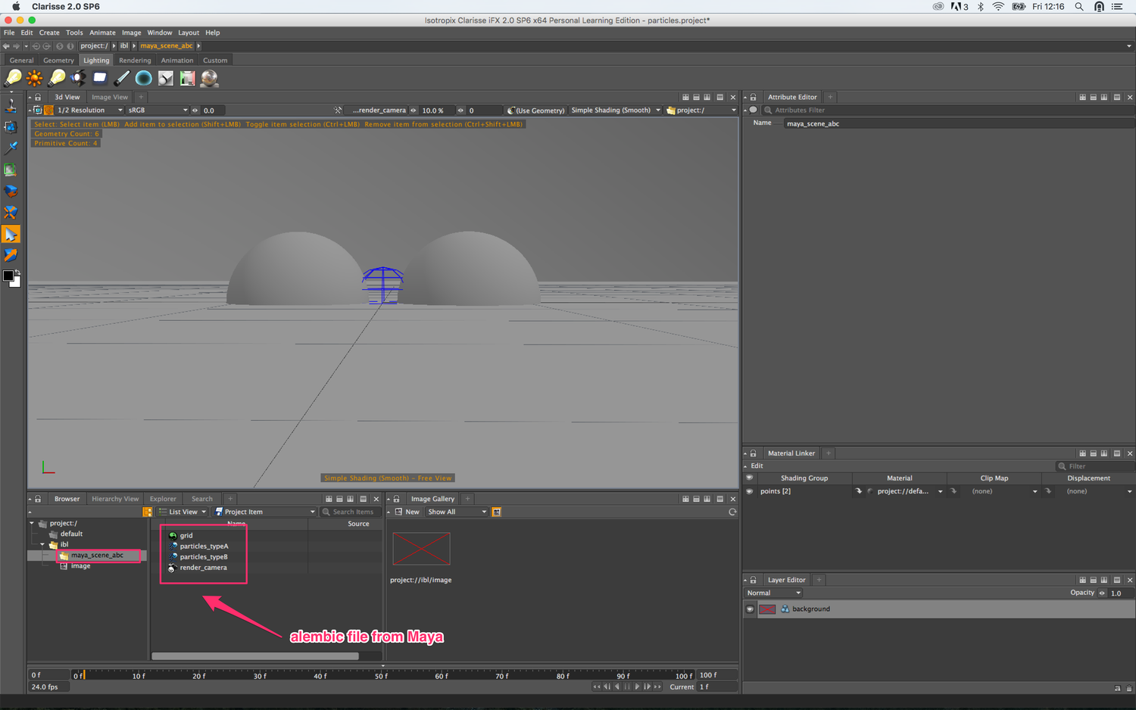
Task: Click the eye header in Material Linker
Action: point(750,478)
